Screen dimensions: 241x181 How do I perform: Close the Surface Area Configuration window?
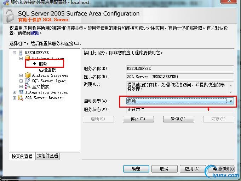pos(229,1)
